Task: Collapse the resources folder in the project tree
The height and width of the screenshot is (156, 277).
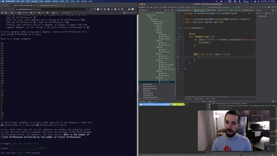Action: (146, 15)
